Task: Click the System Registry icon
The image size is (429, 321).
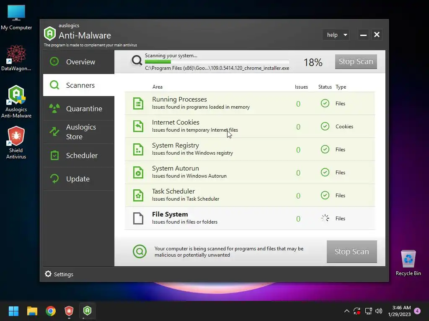Action: (x=138, y=149)
